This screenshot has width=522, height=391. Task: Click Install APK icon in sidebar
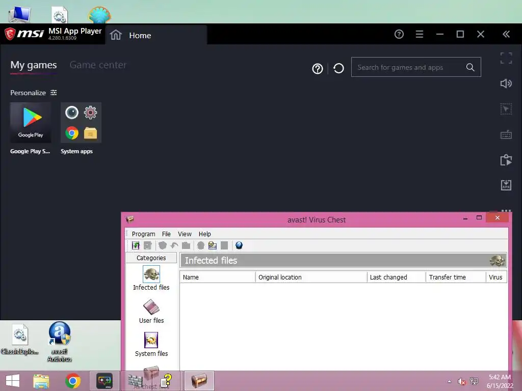(x=506, y=185)
